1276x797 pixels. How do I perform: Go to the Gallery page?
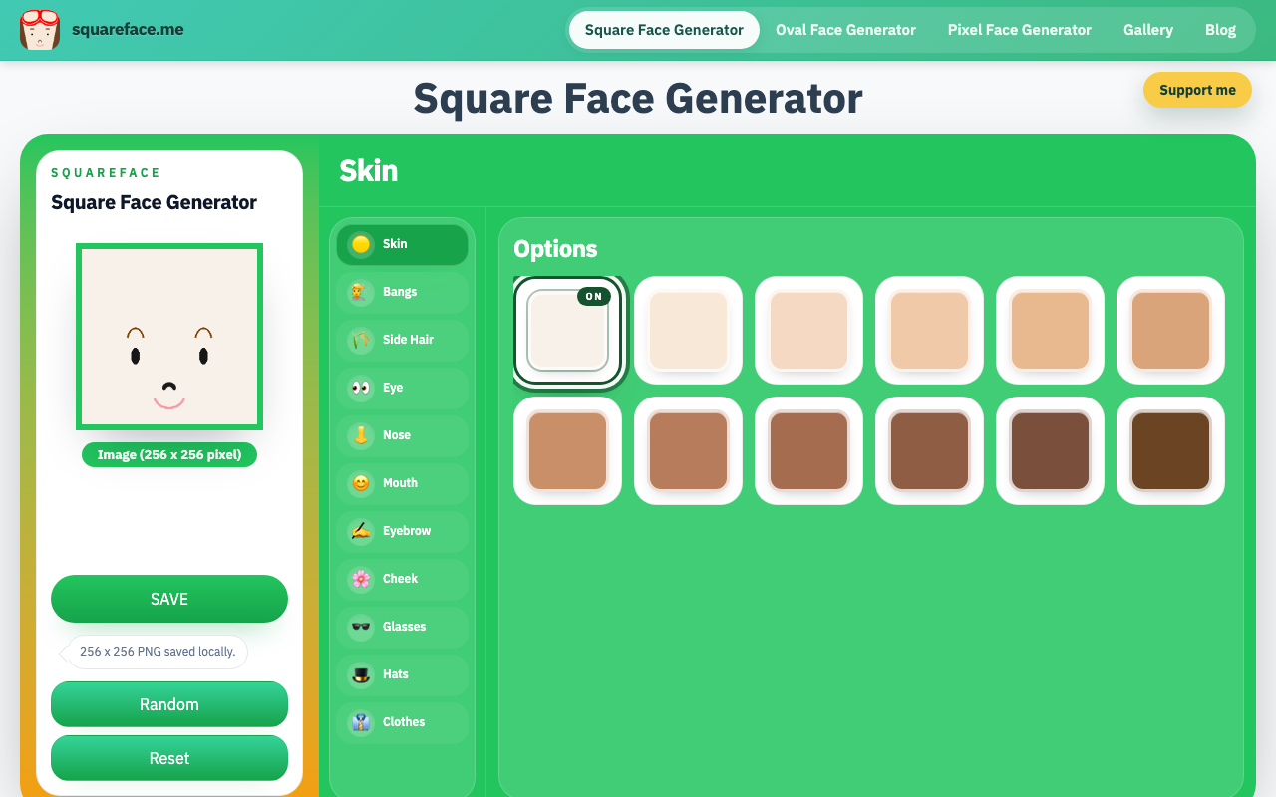pyautogui.click(x=1147, y=30)
